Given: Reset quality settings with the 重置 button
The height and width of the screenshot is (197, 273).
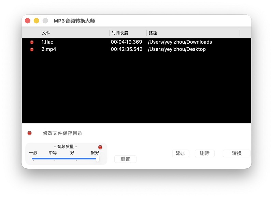Looking at the screenshot, I should tap(125, 159).
